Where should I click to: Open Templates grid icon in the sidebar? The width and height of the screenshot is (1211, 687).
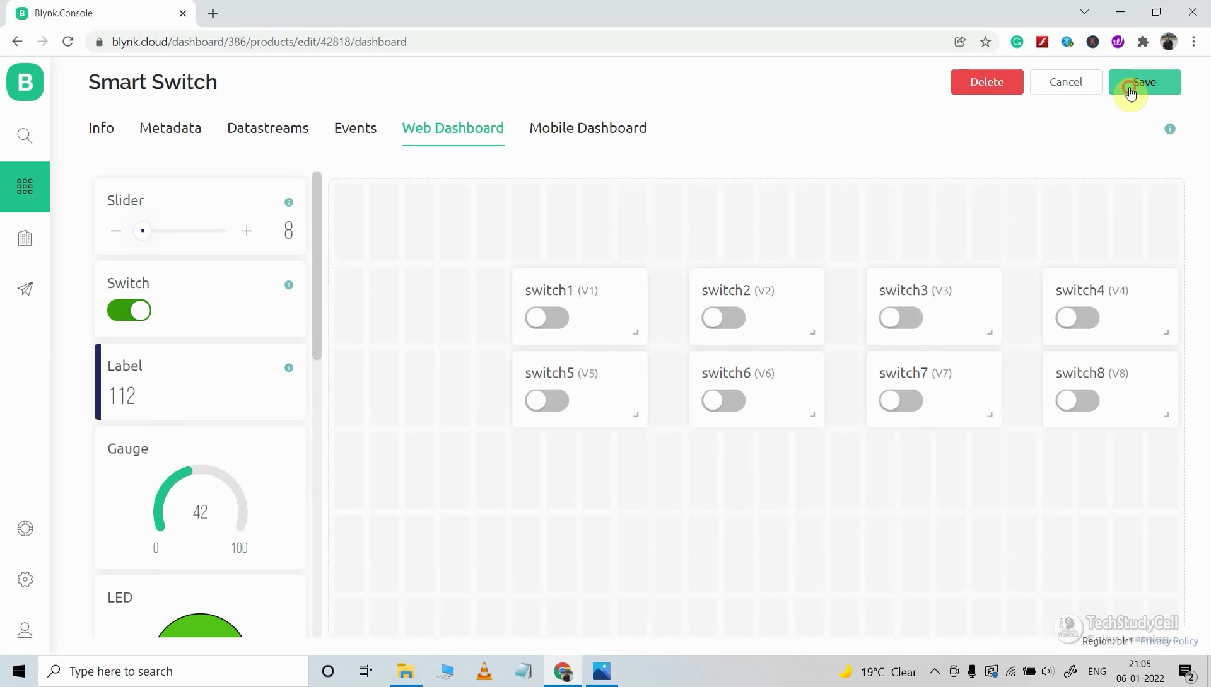25,187
